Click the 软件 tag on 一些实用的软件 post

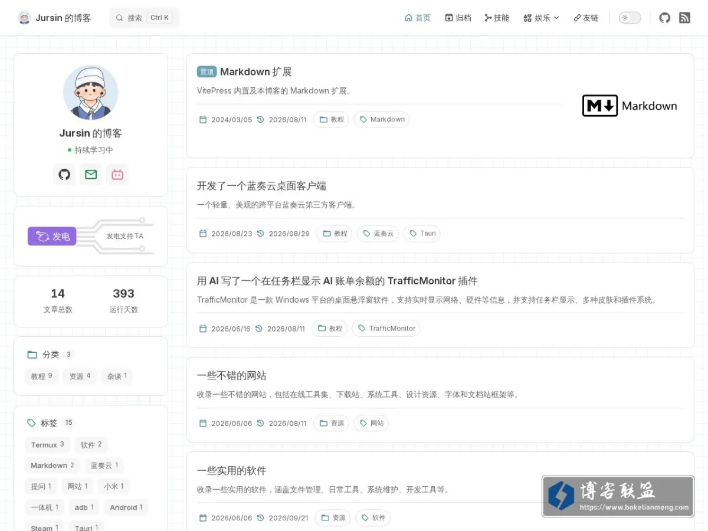(373, 518)
